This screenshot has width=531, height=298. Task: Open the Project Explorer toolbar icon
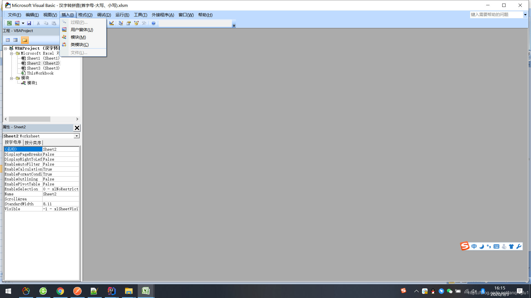pos(121,23)
